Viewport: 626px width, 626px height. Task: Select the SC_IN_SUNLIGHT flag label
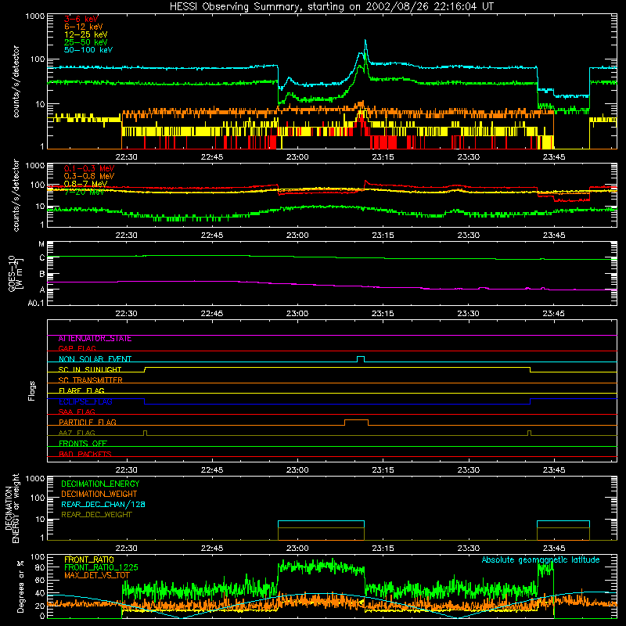90,369
